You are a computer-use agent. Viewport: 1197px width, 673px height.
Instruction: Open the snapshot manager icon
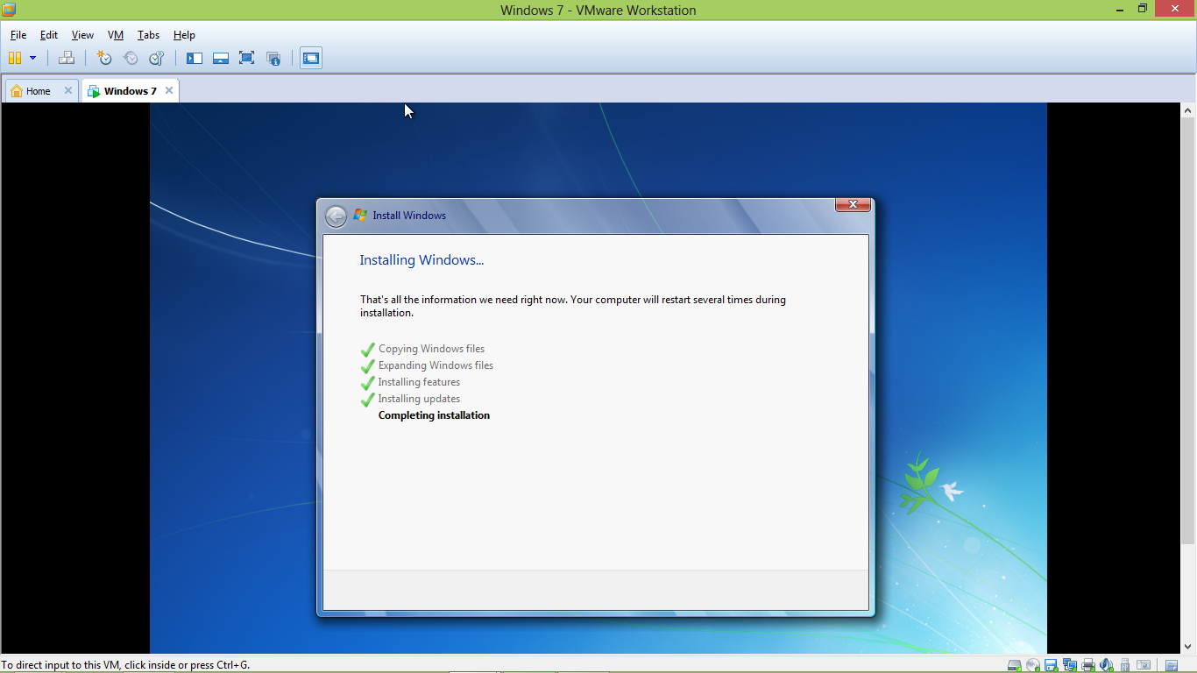click(157, 58)
